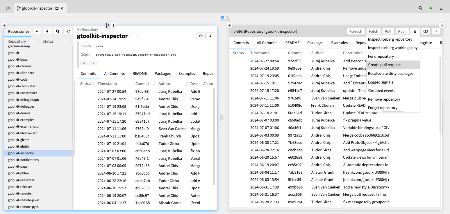Add a new repository with the plus button

point(37,31)
